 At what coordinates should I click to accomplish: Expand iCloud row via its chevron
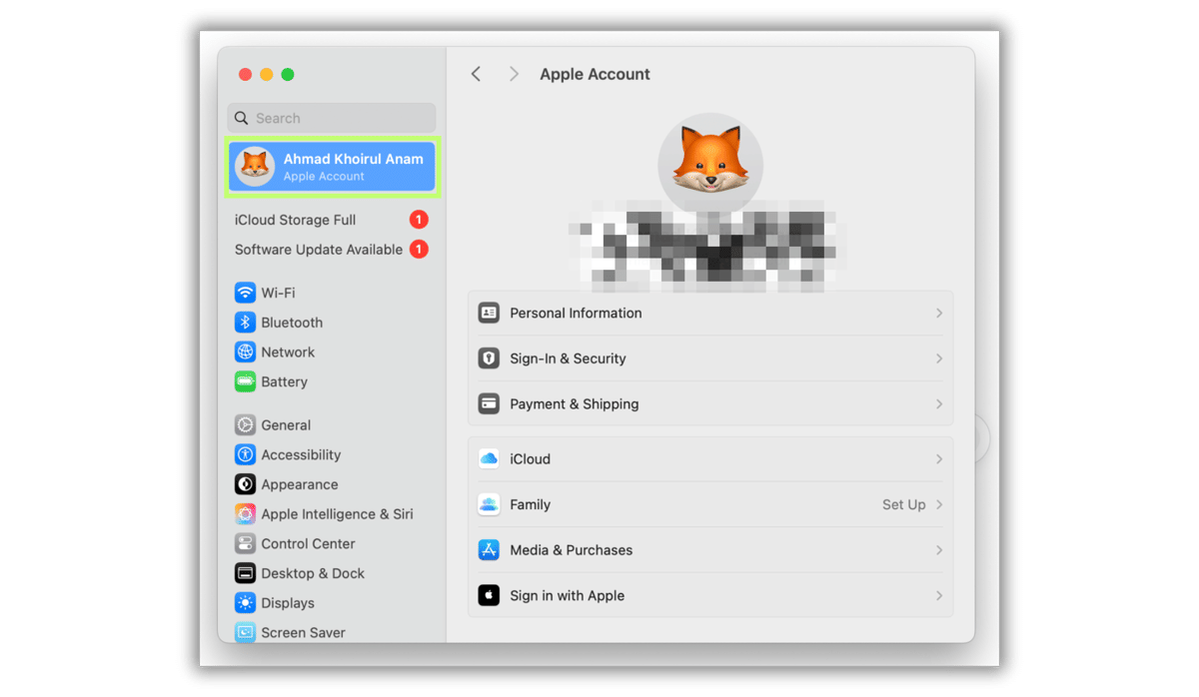coord(939,458)
